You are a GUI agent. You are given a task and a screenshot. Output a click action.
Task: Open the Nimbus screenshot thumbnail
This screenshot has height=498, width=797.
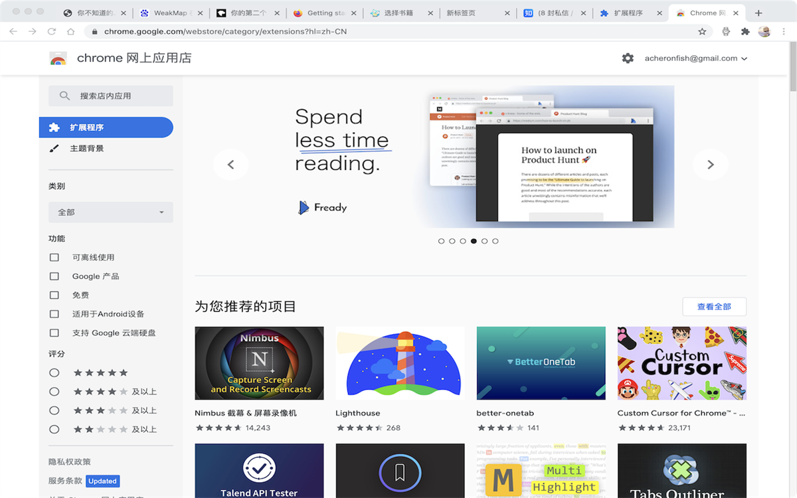point(259,363)
